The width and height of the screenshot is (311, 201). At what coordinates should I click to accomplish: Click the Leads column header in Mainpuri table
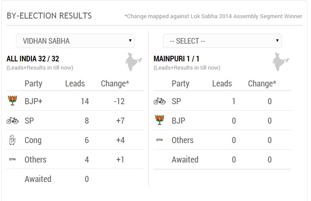pyautogui.click(x=222, y=83)
